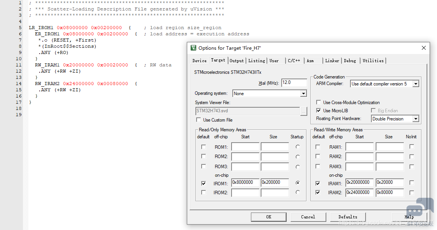Select the ROM2 Startup radio button
The width and height of the screenshot is (437, 230).
pos(298,157)
